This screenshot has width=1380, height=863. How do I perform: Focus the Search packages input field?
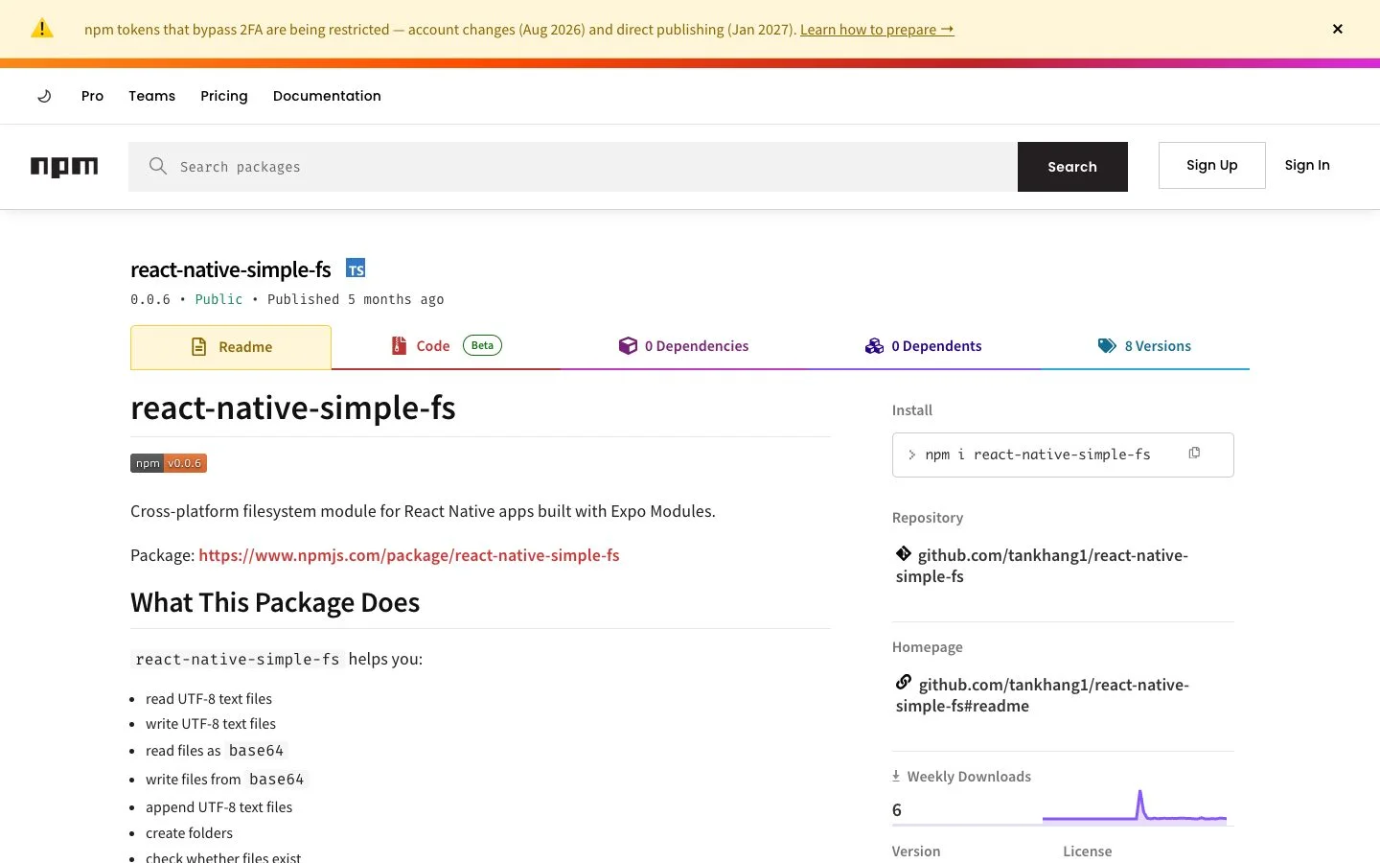point(573,167)
